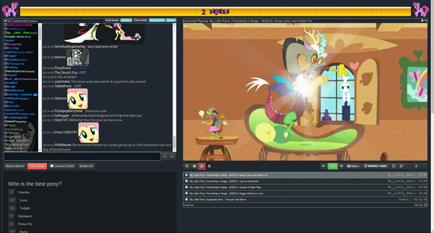Skip to the next video icon
The height and width of the screenshot is (233, 434).
point(416,166)
